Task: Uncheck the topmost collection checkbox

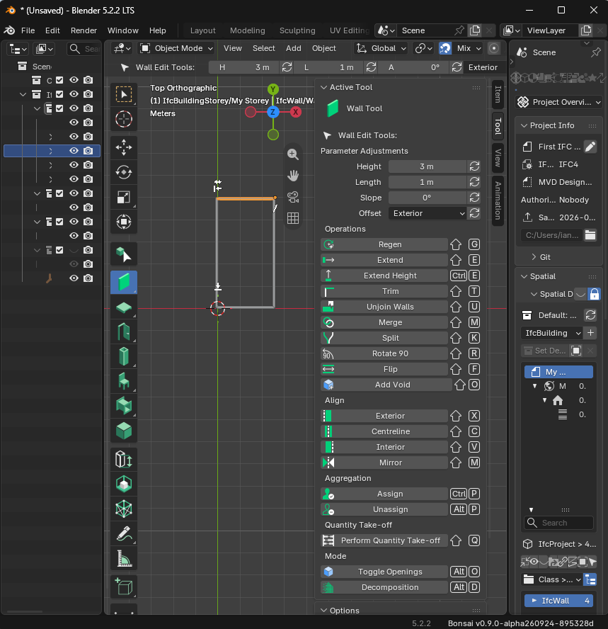Action: click(59, 80)
